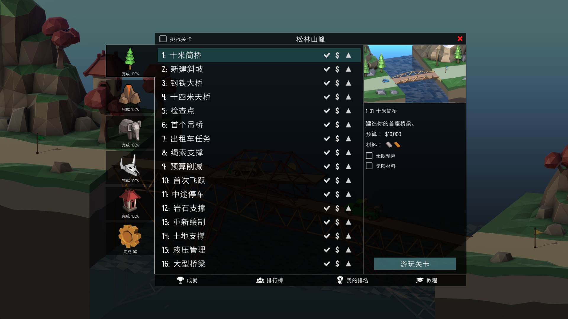This screenshot has width=568, height=319.
Task: Click the triangle icon for level 3 钢铁大桥
Action: click(348, 83)
